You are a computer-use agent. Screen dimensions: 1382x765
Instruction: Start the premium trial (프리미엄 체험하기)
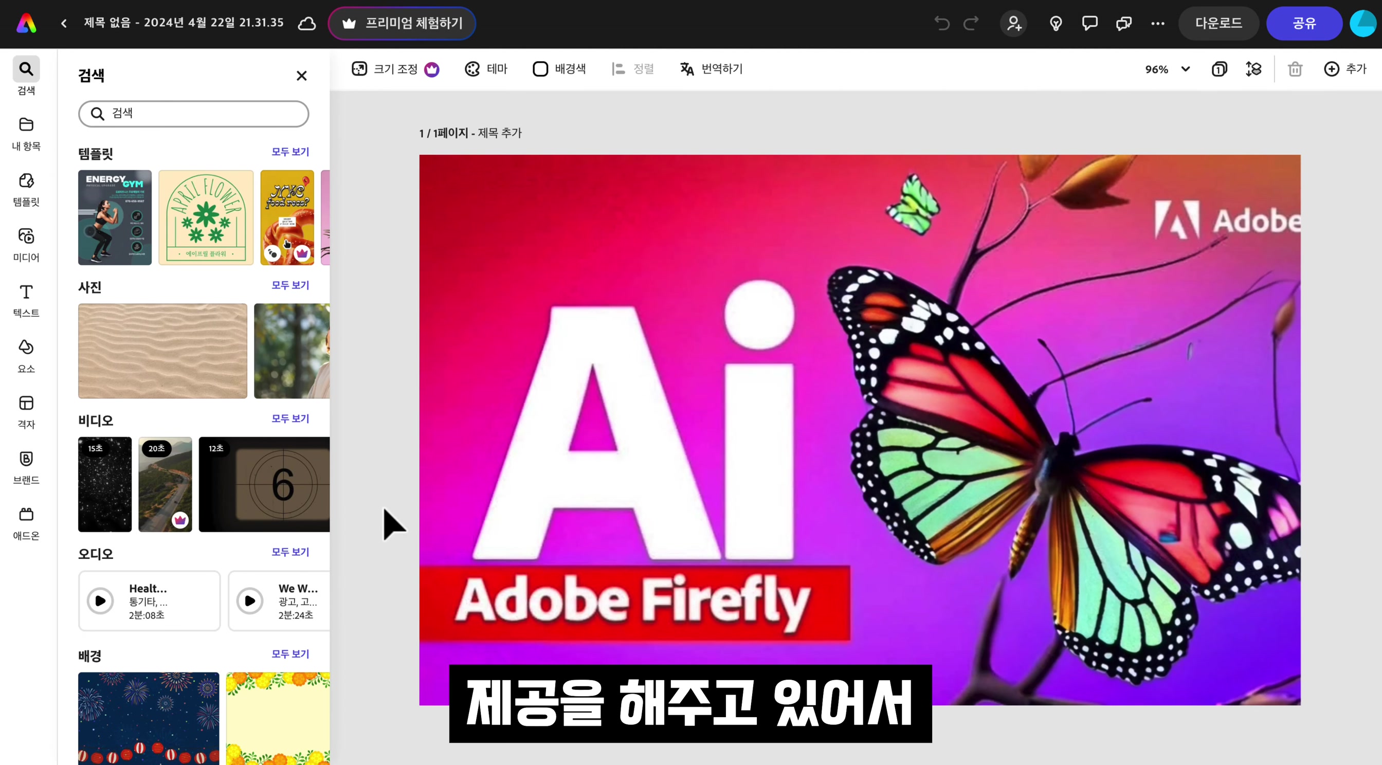[x=402, y=23]
